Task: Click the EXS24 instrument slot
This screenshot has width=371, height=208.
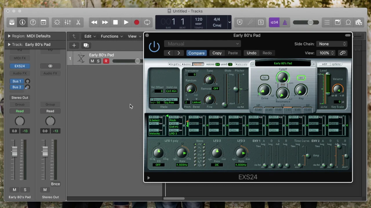Action: point(20,66)
